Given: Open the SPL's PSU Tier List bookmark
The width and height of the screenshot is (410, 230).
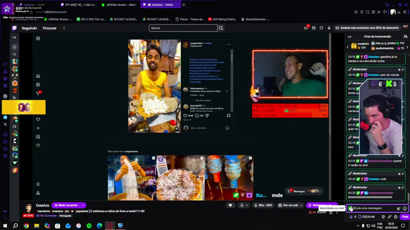Looking at the screenshot, I should 91,19.
